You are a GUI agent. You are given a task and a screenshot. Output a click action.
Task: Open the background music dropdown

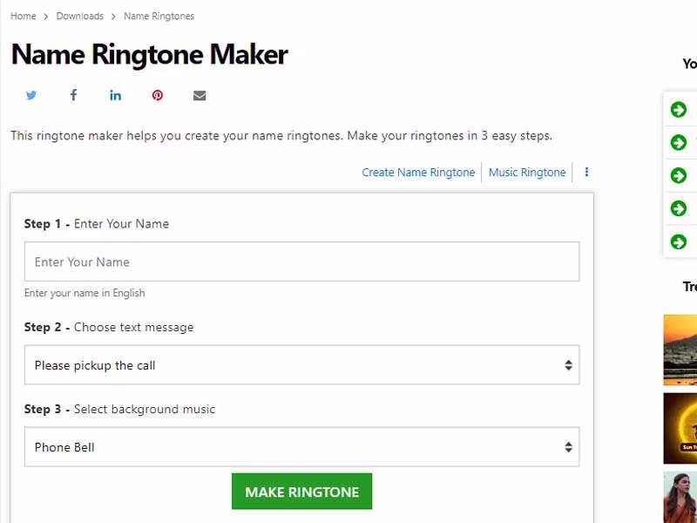click(301, 447)
